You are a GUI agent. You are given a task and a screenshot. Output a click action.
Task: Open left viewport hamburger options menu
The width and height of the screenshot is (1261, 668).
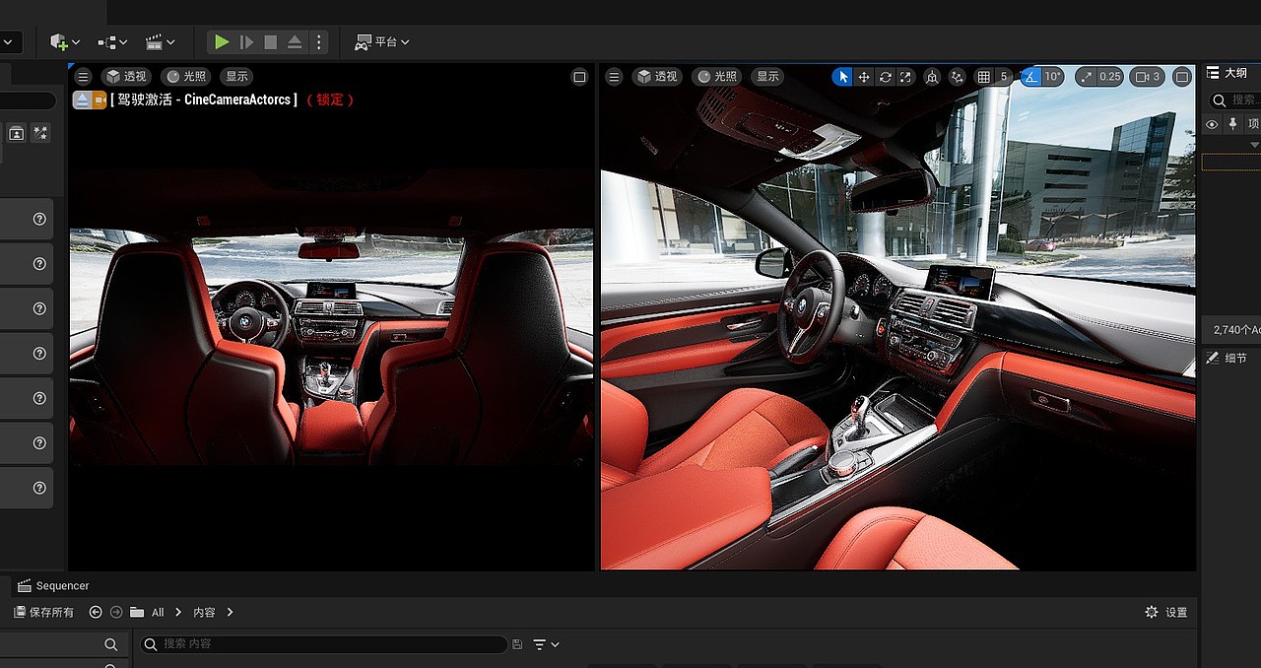click(x=83, y=77)
